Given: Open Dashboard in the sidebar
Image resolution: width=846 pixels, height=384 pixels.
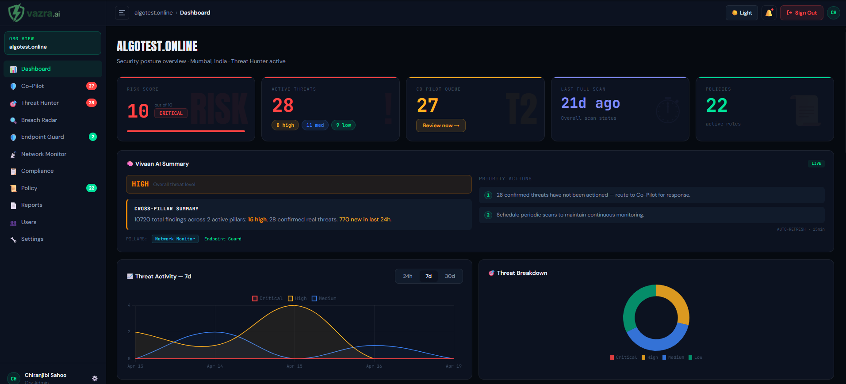Looking at the screenshot, I should click(53, 69).
